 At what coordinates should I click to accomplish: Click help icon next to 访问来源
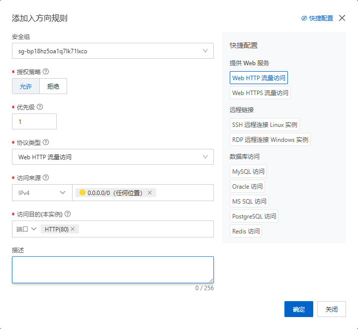[x=46, y=178]
